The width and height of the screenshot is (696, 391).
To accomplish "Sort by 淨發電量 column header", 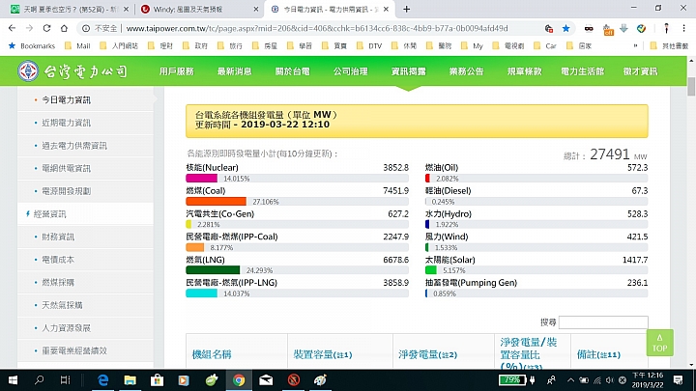I will [x=427, y=354].
